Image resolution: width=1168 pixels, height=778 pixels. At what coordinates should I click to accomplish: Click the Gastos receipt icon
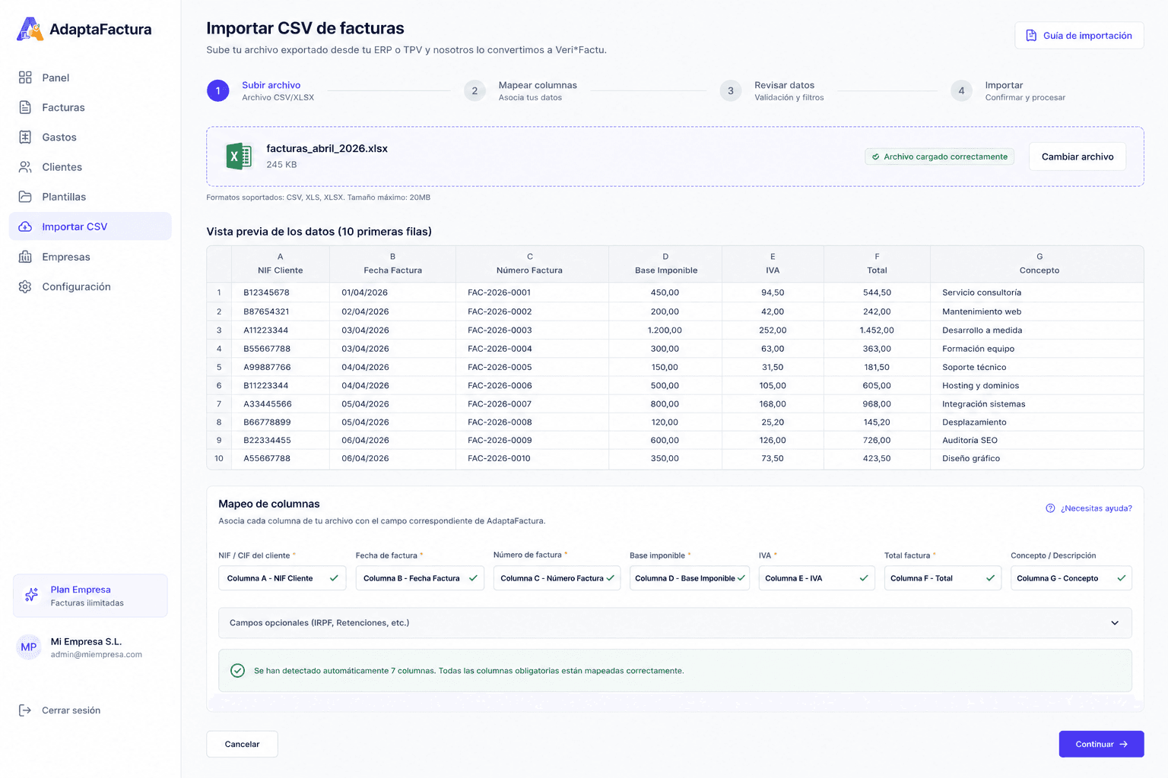[25, 137]
